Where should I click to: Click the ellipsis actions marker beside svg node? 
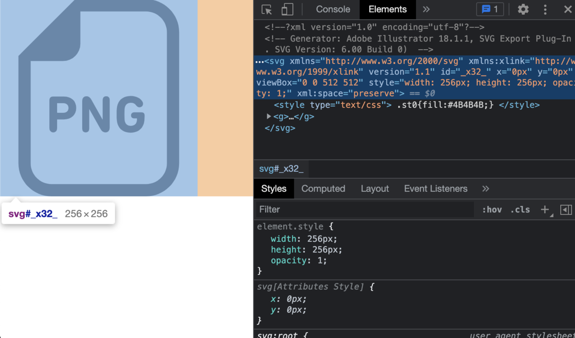point(259,62)
